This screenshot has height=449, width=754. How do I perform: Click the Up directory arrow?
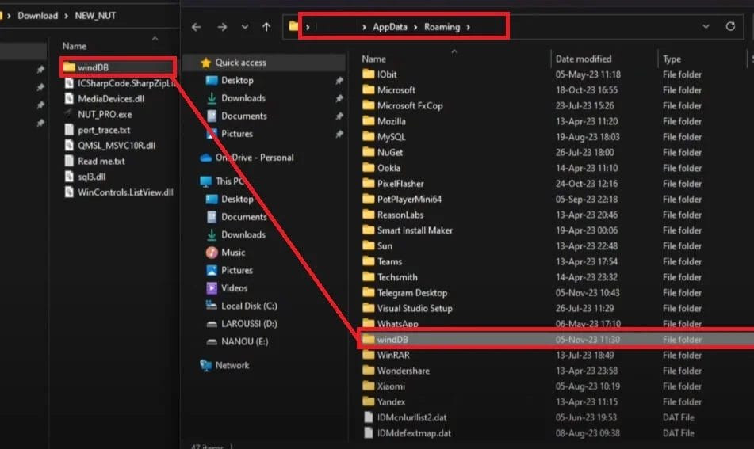(266, 27)
